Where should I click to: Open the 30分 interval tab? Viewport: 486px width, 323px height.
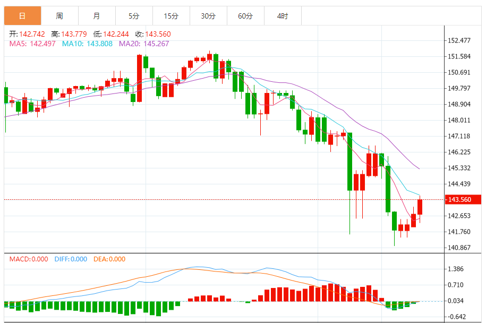(208, 16)
